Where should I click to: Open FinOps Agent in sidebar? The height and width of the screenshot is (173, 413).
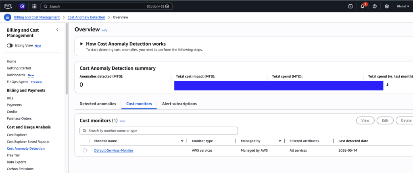pos(17,82)
